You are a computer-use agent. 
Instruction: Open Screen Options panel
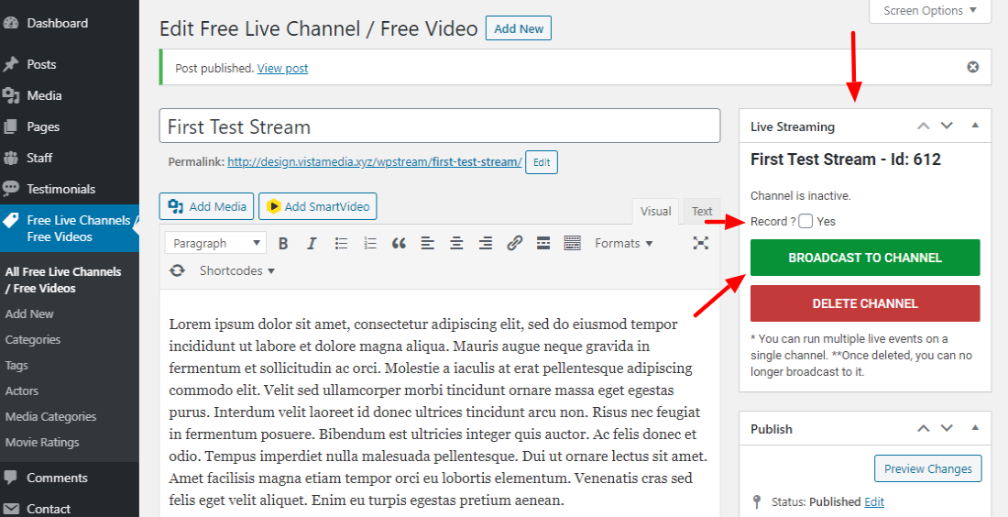(930, 11)
